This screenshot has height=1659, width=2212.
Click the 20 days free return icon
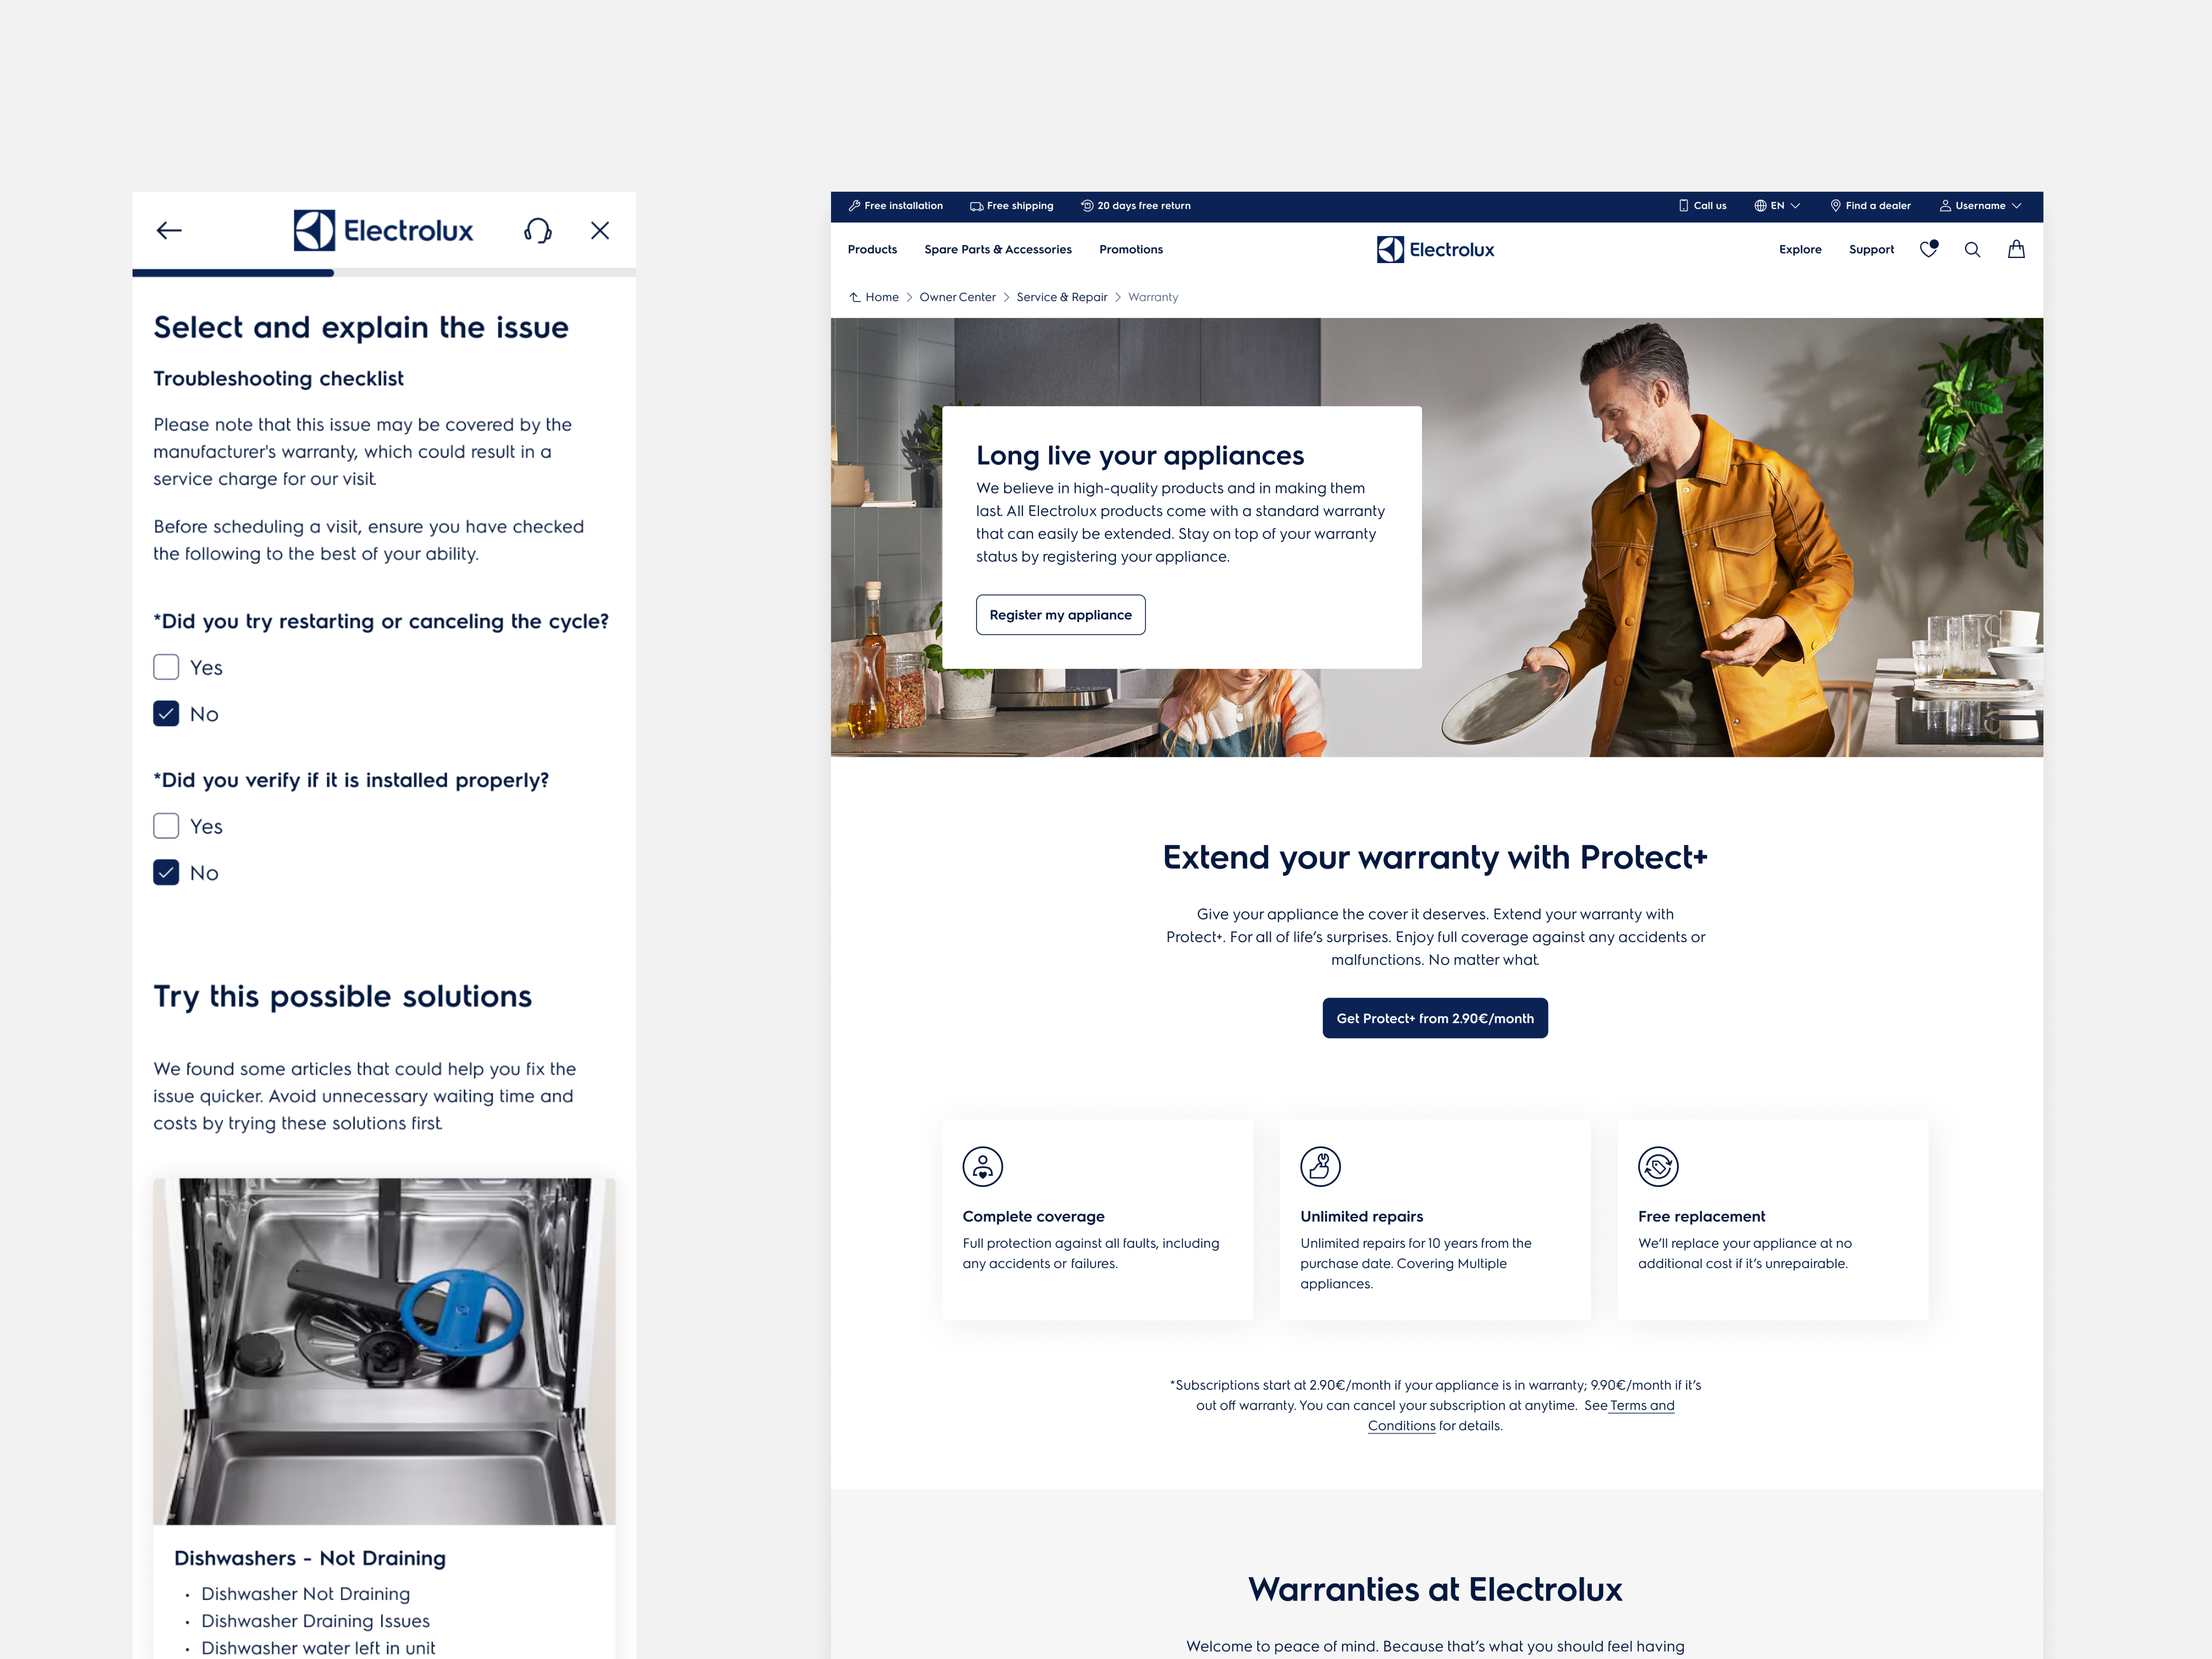click(x=1087, y=206)
